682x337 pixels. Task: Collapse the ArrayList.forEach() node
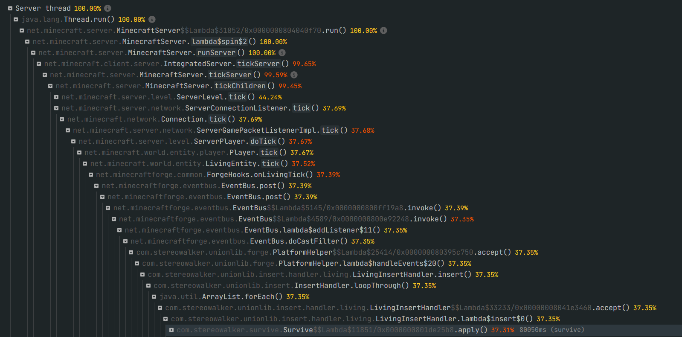click(154, 297)
